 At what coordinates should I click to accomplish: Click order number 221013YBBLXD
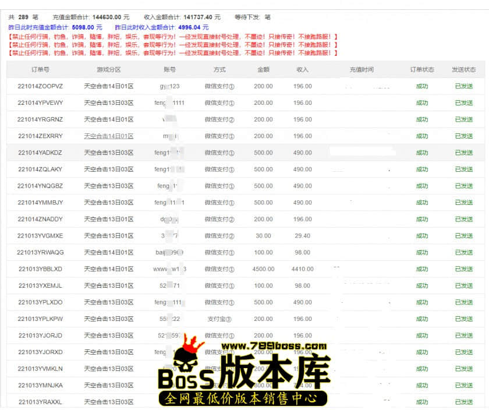click(x=40, y=269)
